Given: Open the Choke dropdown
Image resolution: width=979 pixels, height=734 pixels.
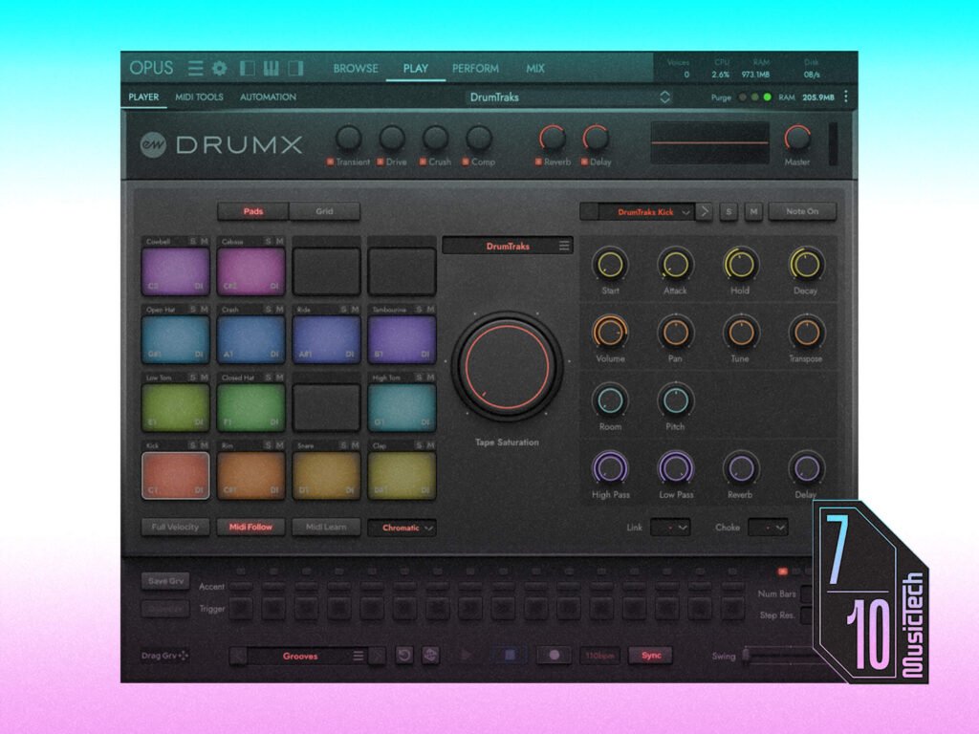Looking at the screenshot, I should [768, 528].
